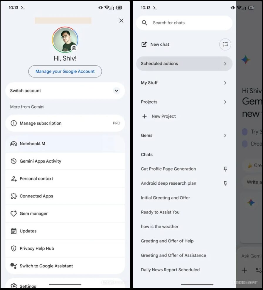Click the Updates calendar icon
The image size is (263, 290).
14,231
